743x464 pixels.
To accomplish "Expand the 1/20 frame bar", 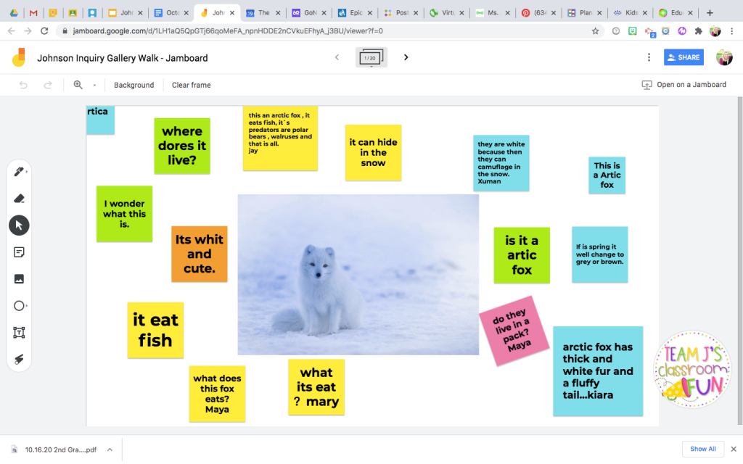I will [371, 57].
